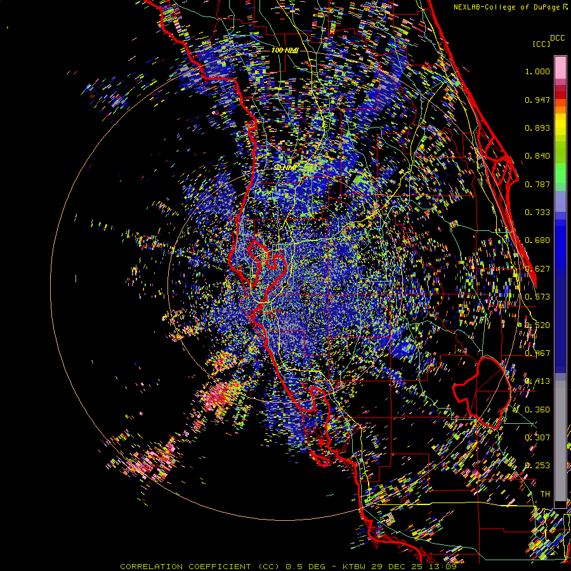Select the 0.787 scale value
The width and height of the screenshot is (571, 571).
point(537,184)
